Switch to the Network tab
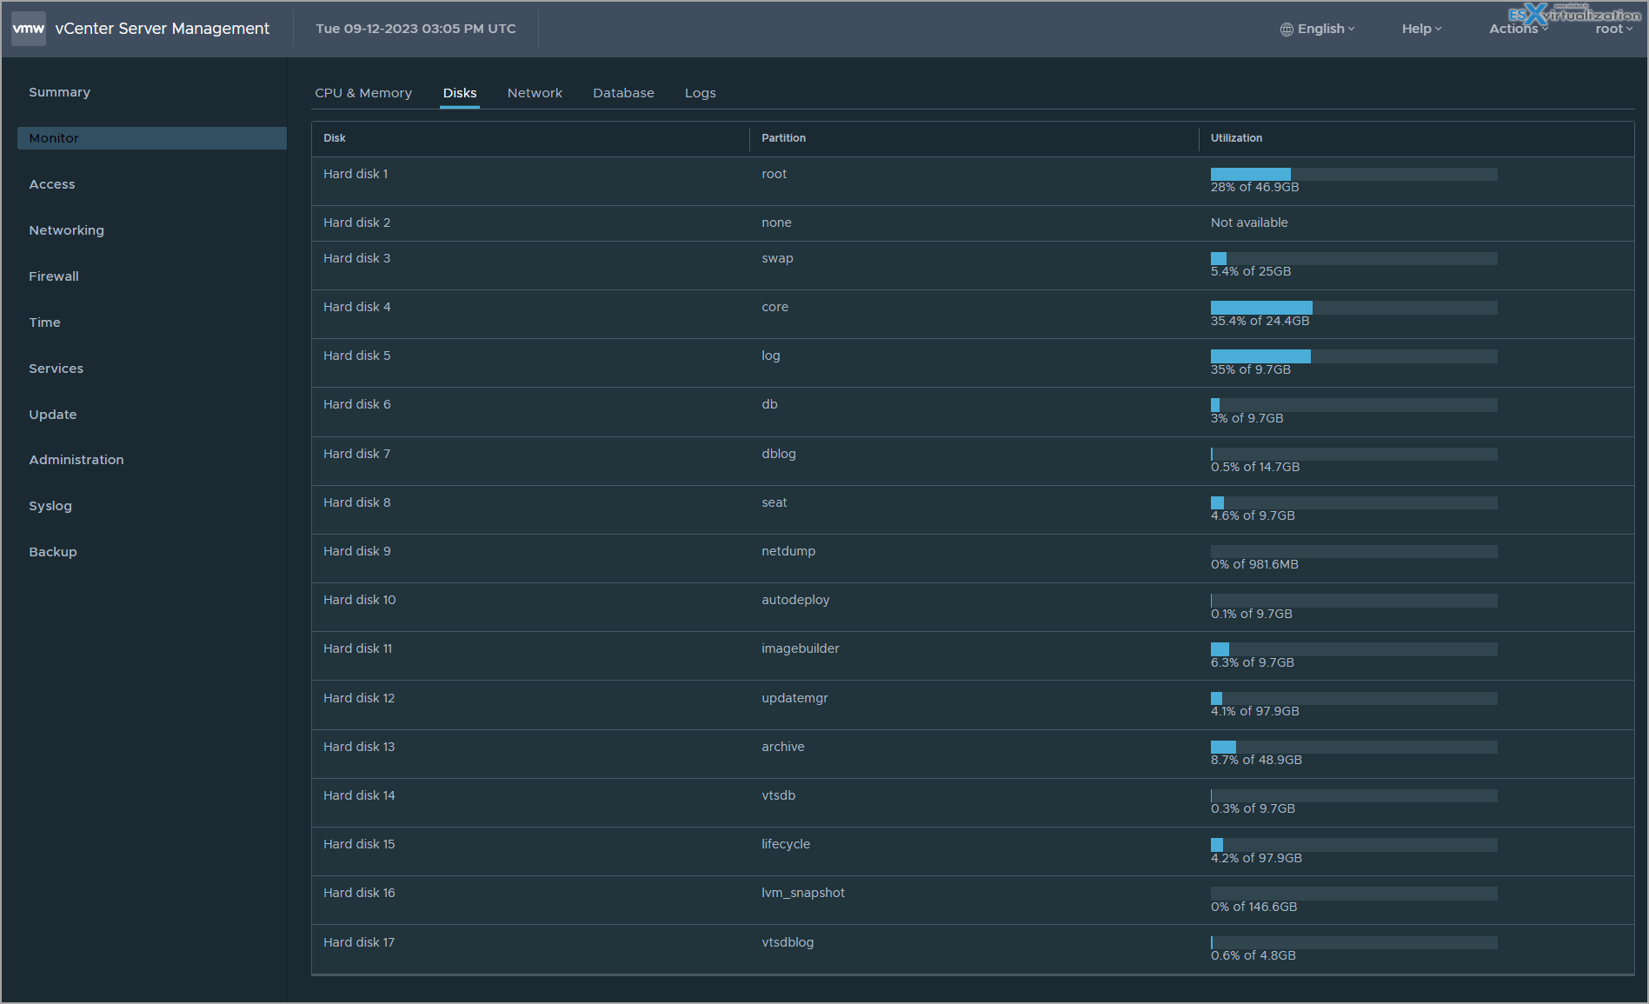The height and width of the screenshot is (1004, 1649). pos(535,93)
